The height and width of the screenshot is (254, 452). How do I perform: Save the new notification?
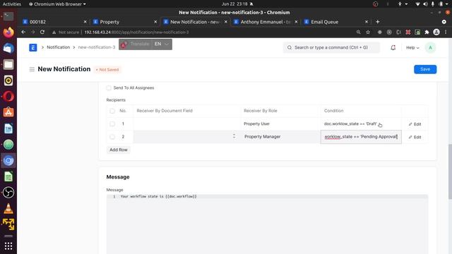(425, 69)
